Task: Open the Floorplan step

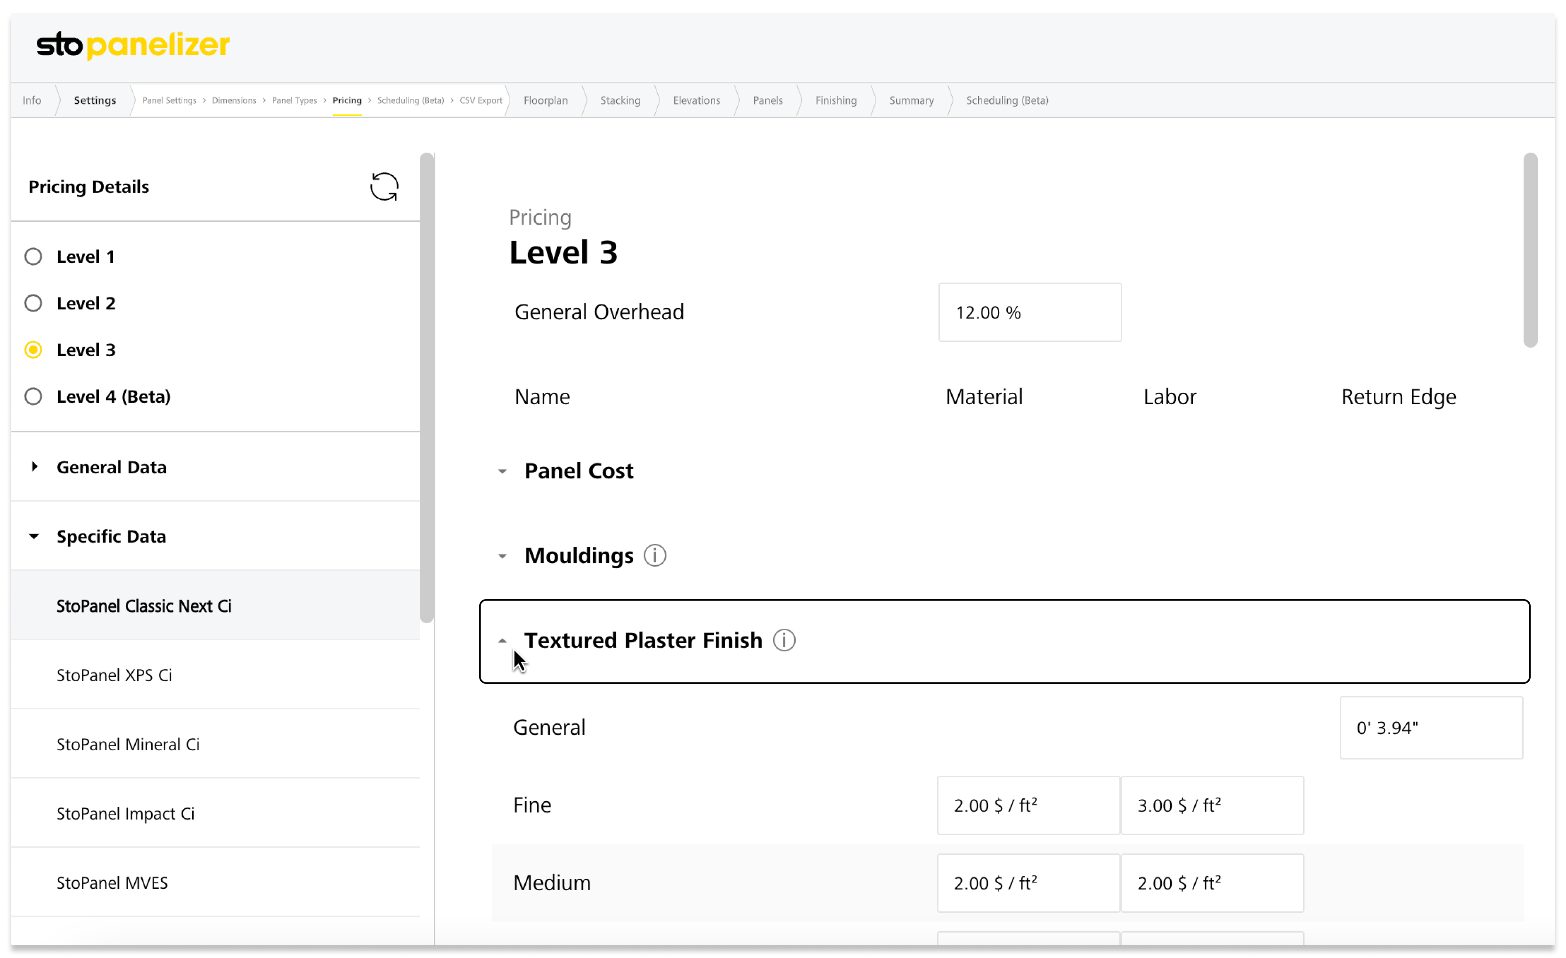Action: [x=545, y=100]
